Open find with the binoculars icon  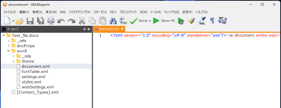[113, 21]
